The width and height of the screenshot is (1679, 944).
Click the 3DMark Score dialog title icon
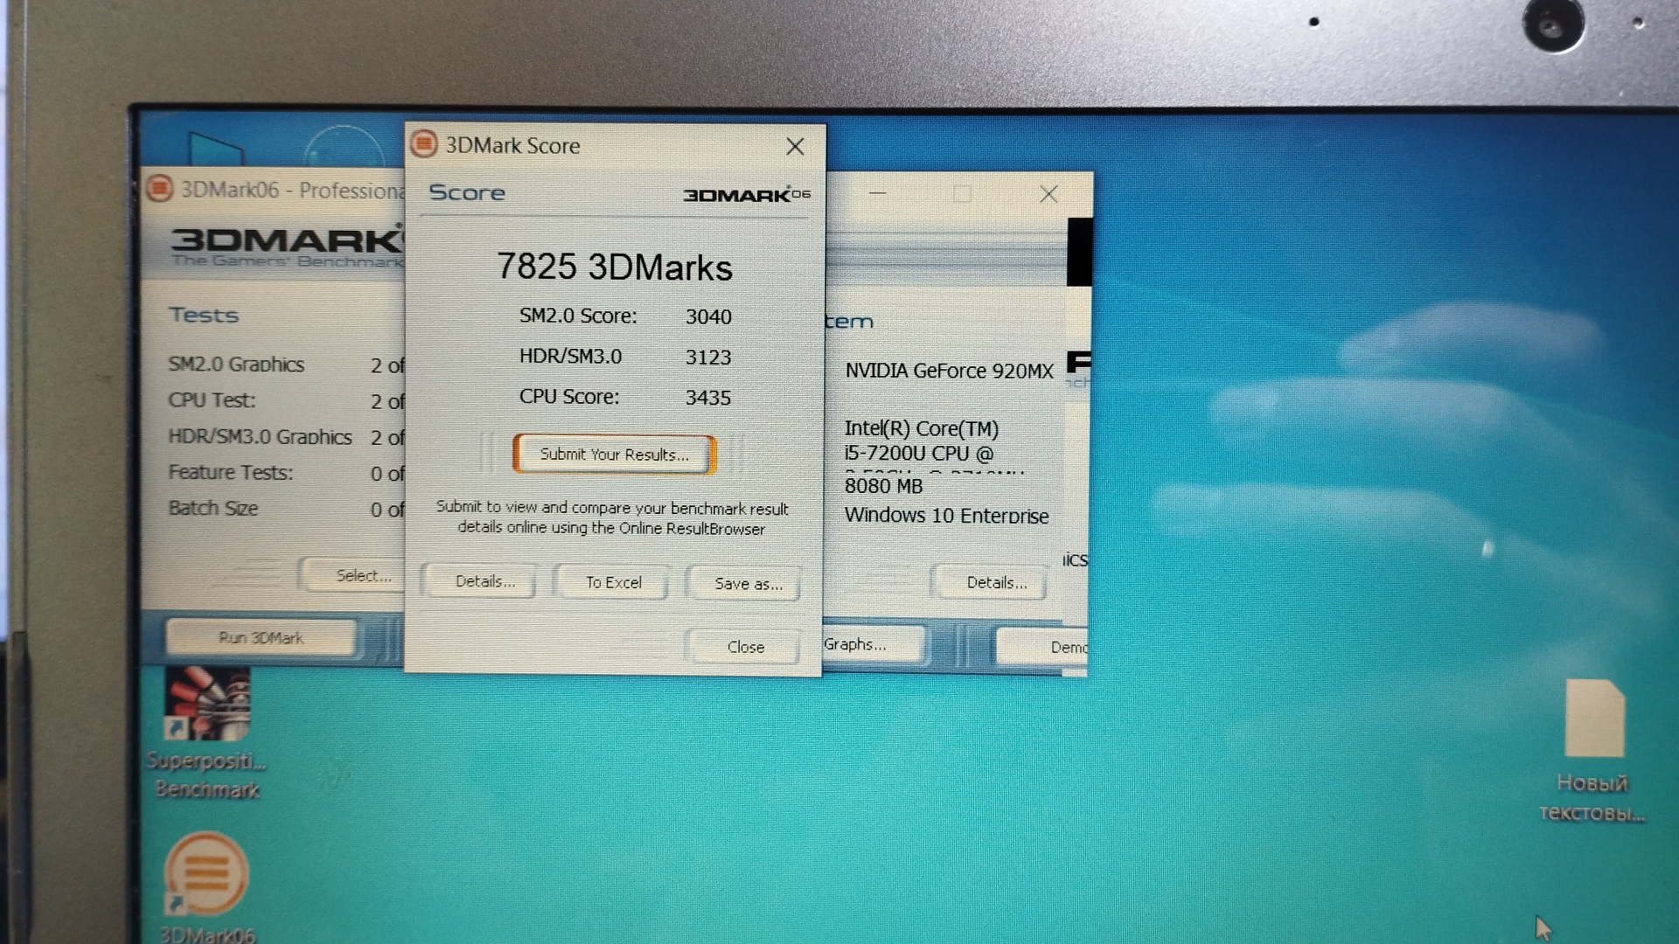point(424,144)
